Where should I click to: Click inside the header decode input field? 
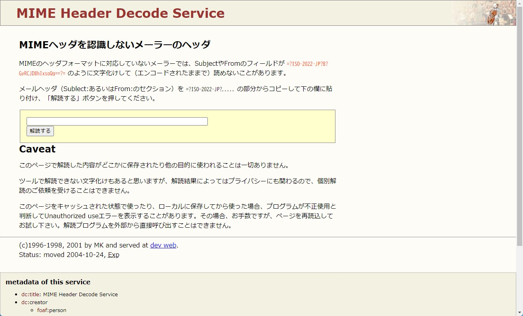pyautogui.click(x=116, y=121)
